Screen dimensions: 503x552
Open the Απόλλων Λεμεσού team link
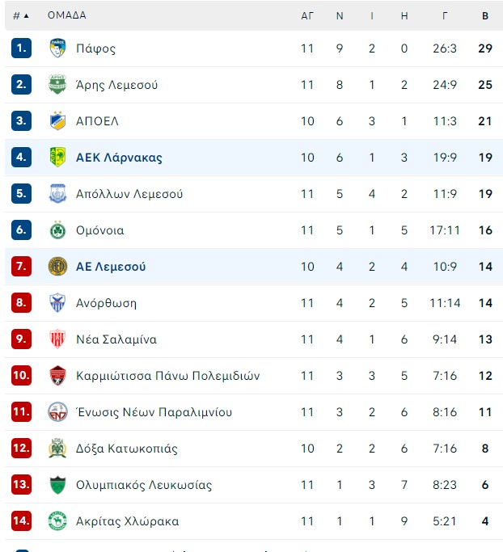click(129, 194)
